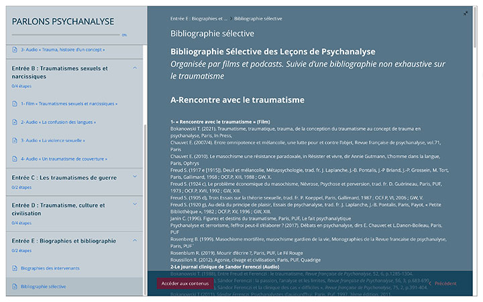Click the 0/4 étapes label under Entrée B

pos(21,86)
